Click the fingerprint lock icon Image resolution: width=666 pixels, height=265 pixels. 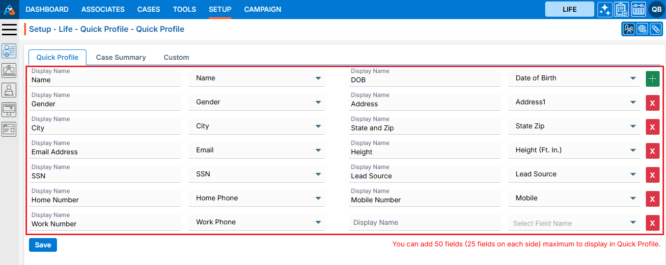(x=642, y=29)
